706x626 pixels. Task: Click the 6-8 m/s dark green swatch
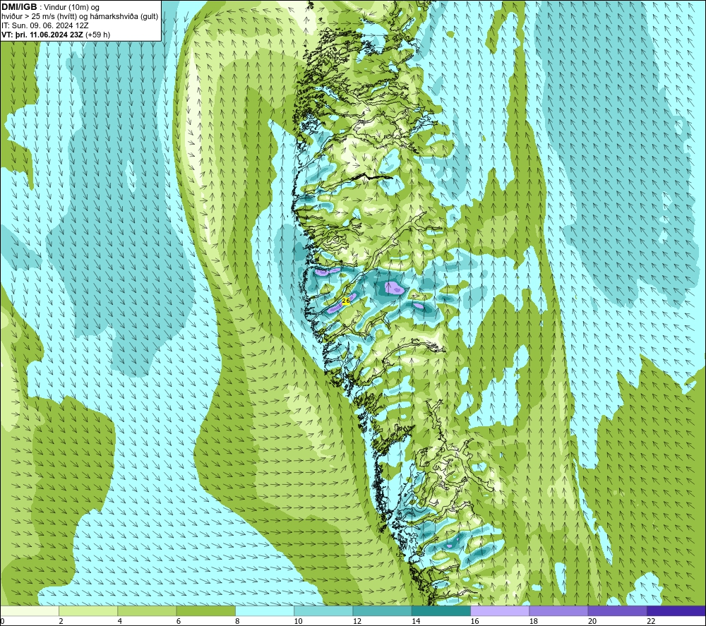pos(205,610)
